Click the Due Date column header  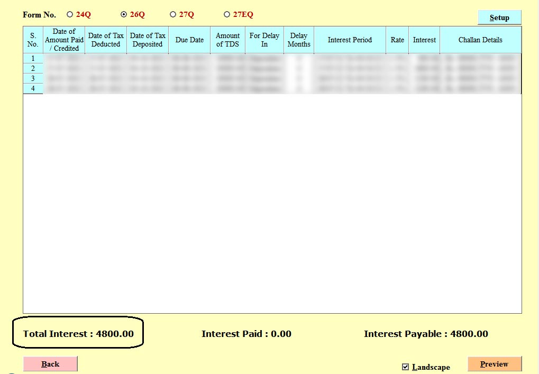(x=189, y=40)
